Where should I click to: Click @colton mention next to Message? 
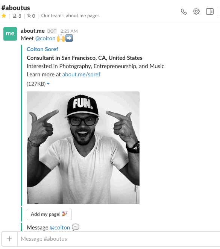[60, 228]
